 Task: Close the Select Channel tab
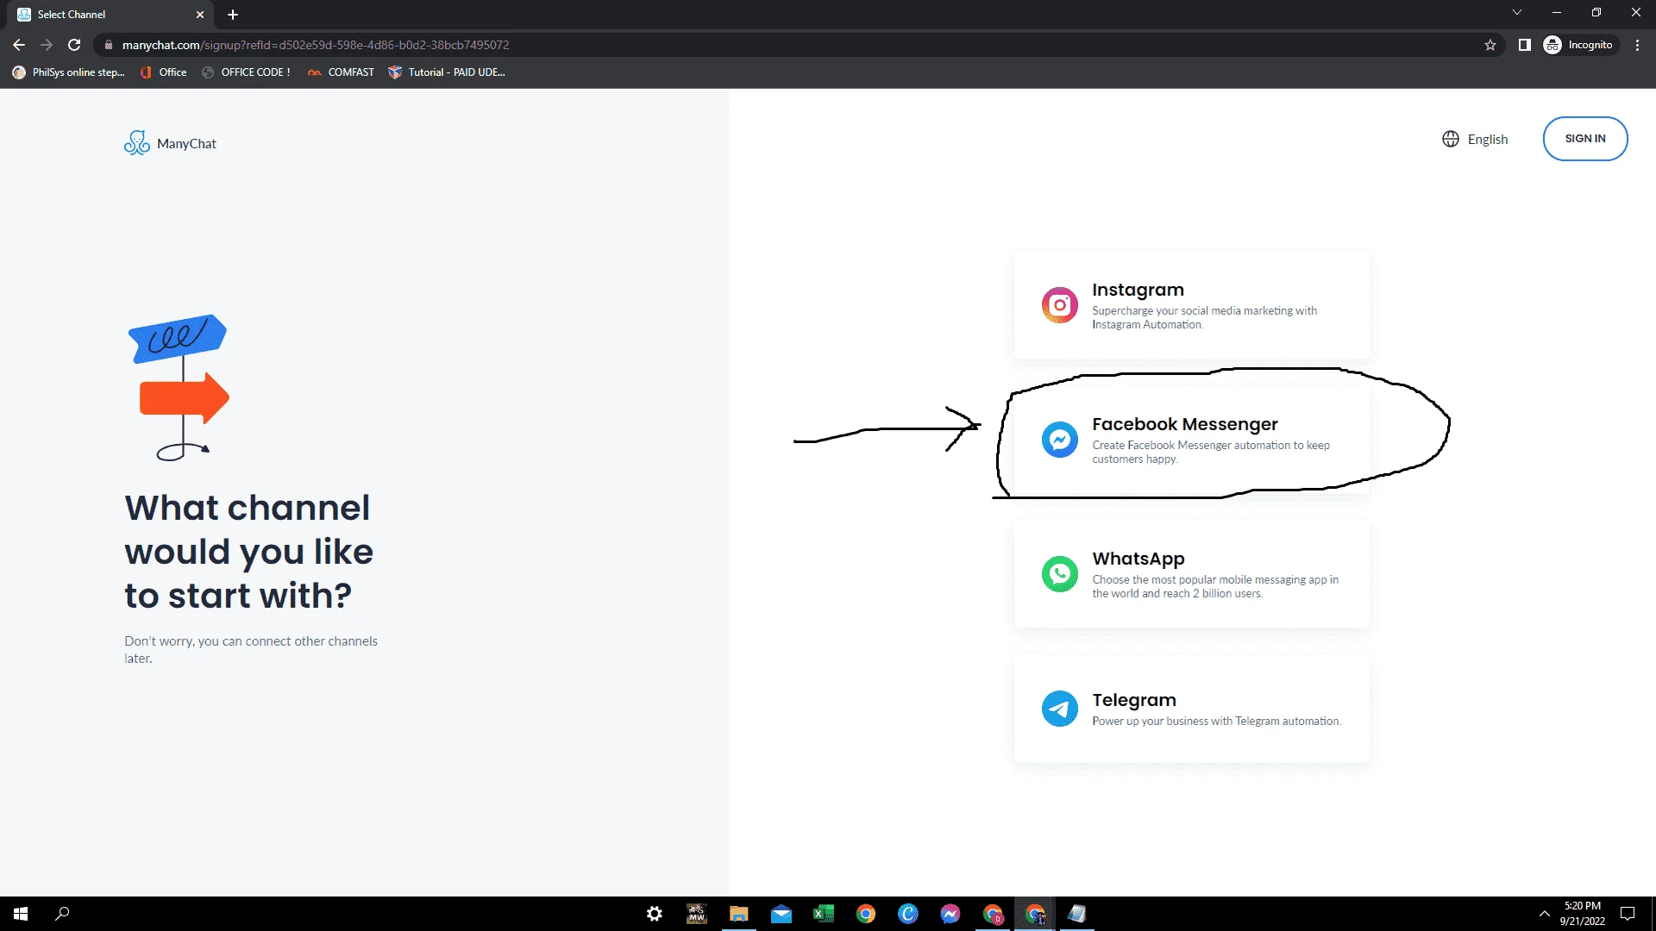(x=200, y=15)
